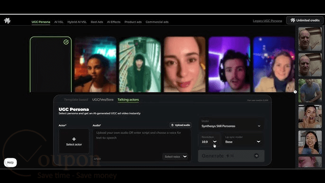Open Commercial ads tab
The image size is (325, 183).
[157, 22]
